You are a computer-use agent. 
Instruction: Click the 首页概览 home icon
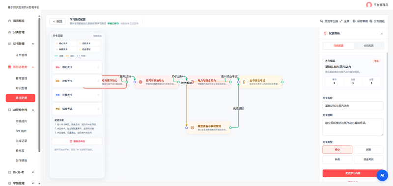[x=10, y=21]
